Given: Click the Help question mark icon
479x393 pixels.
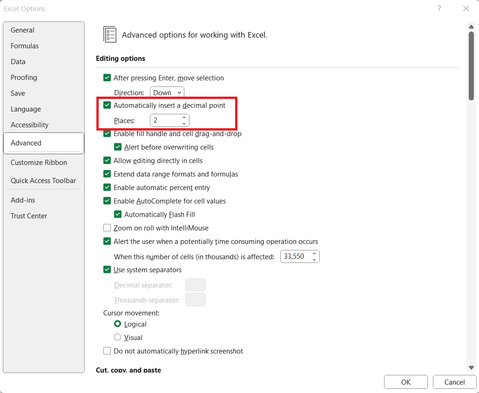Looking at the screenshot, I should tap(439, 8).
